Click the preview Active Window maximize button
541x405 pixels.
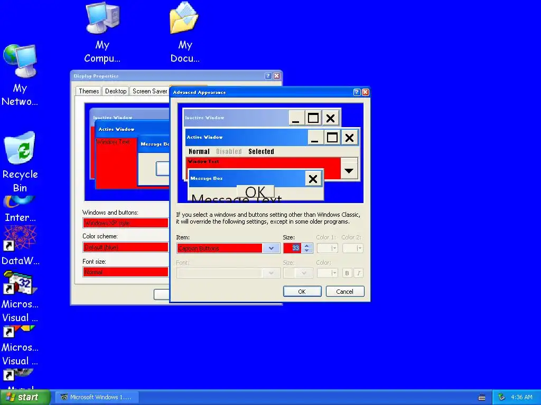(x=332, y=138)
